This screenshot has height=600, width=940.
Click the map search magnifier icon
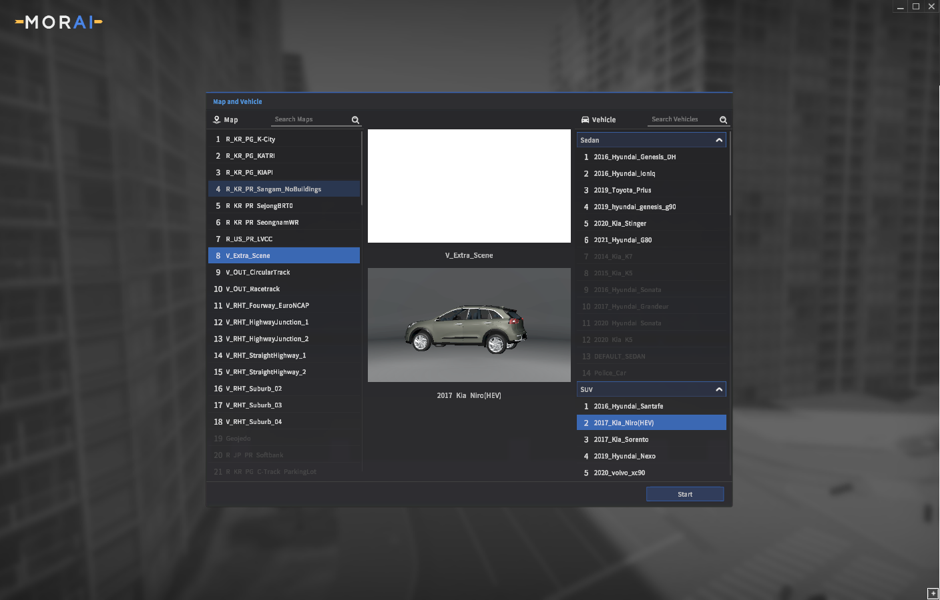pos(355,120)
